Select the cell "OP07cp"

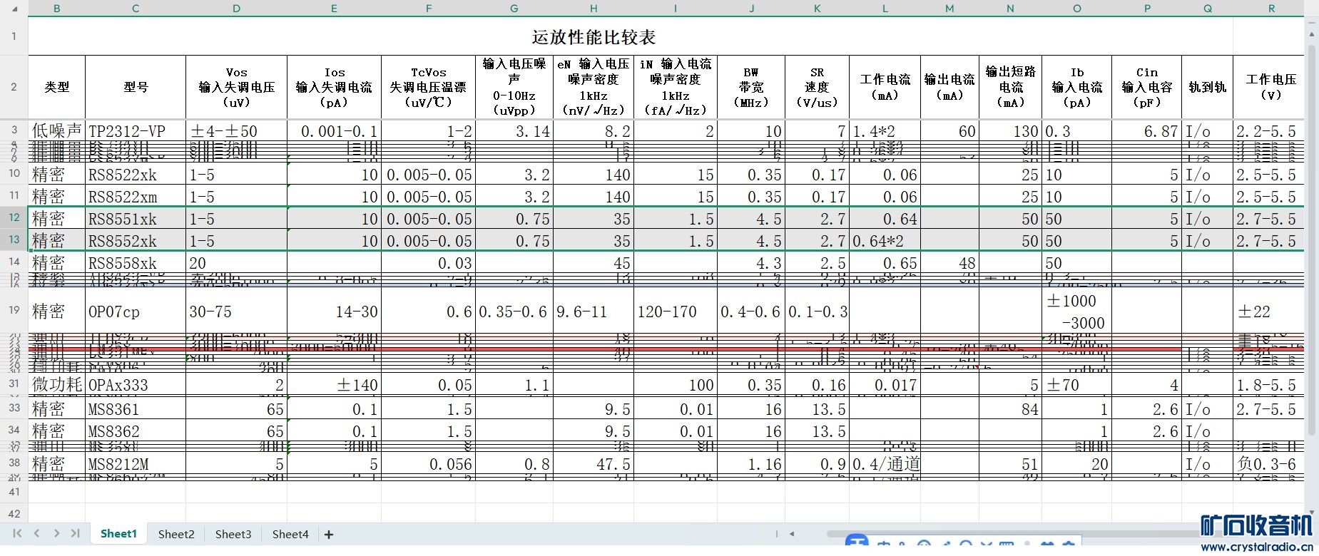136,312
